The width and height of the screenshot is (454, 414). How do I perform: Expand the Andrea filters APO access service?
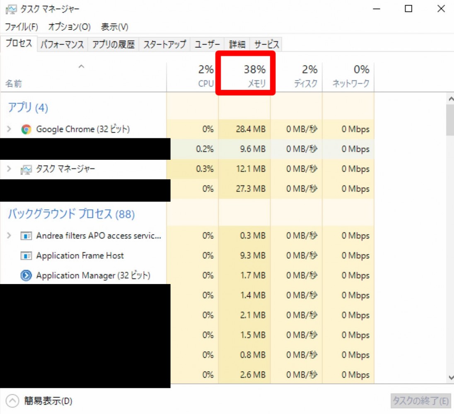pyautogui.click(x=9, y=236)
